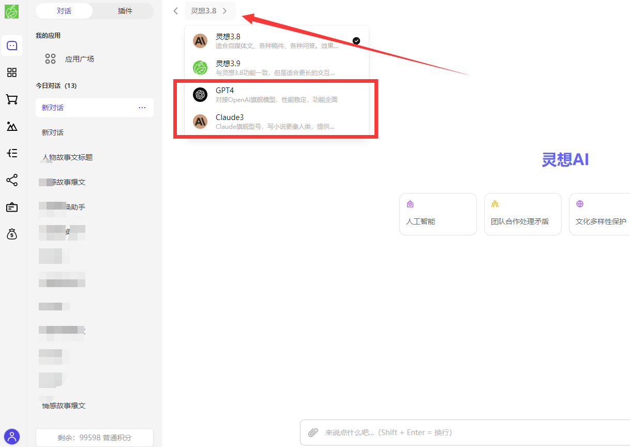Screen dimensions: 630x447
Task: Click the share nodes icon in the sidebar
Action: click(x=12, y=180)
